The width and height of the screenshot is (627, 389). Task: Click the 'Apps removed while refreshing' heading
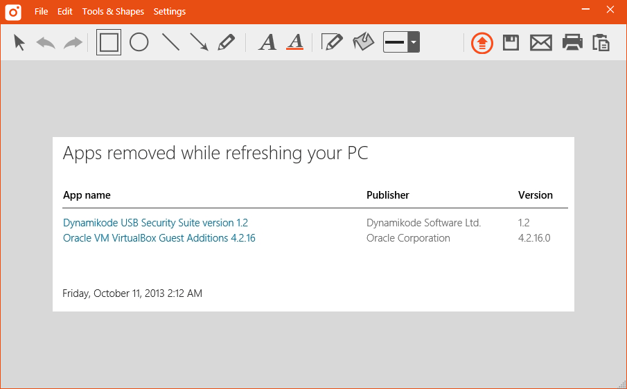[x=215, y=154]
